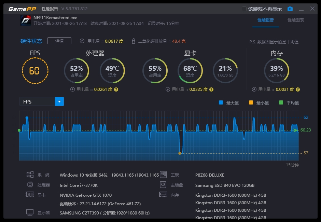This screenshot has height=222, width=321.
Task: Take a screenshot with the camera icon
Action: (290, 9)
